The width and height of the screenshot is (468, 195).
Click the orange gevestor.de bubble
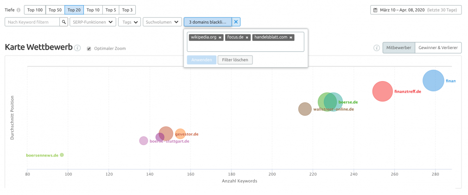tap(180, 134)
